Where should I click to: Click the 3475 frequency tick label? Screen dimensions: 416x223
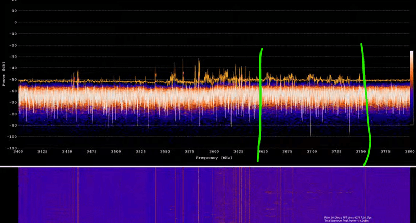click(92, 151)
